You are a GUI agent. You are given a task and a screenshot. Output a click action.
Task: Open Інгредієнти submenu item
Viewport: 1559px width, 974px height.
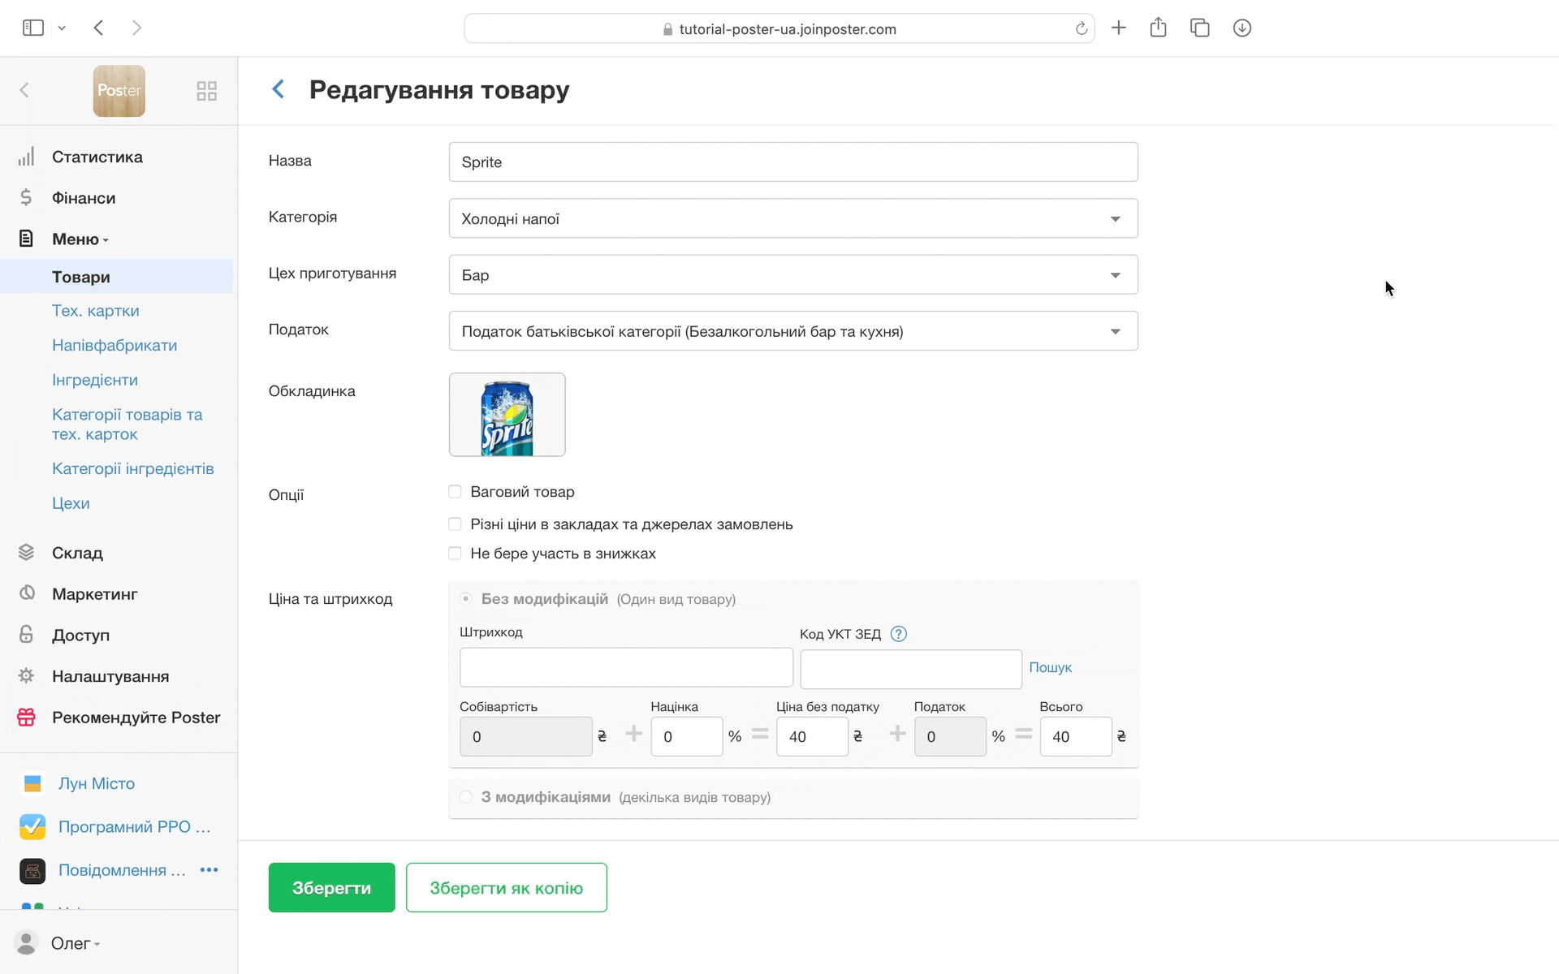[x=94, y=380]
